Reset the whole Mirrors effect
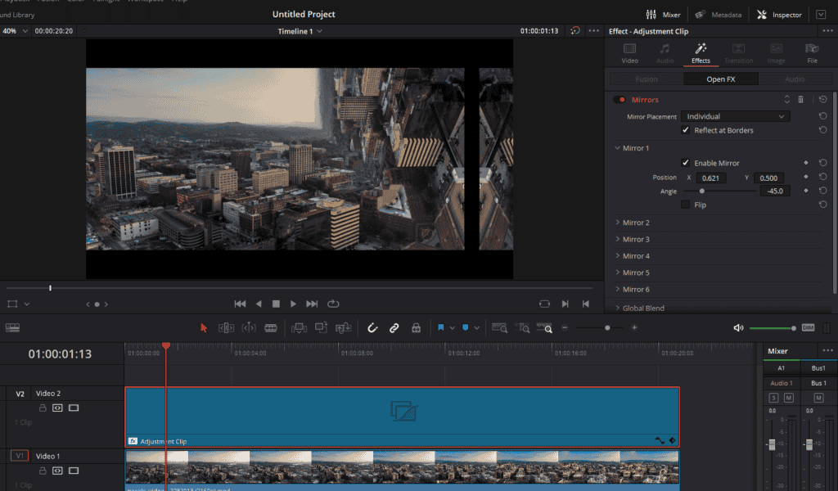 (823, 99)
